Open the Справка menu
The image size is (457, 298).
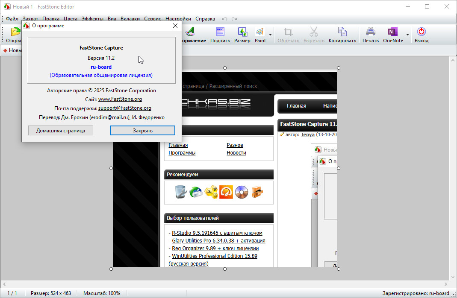tap(205, 19)
